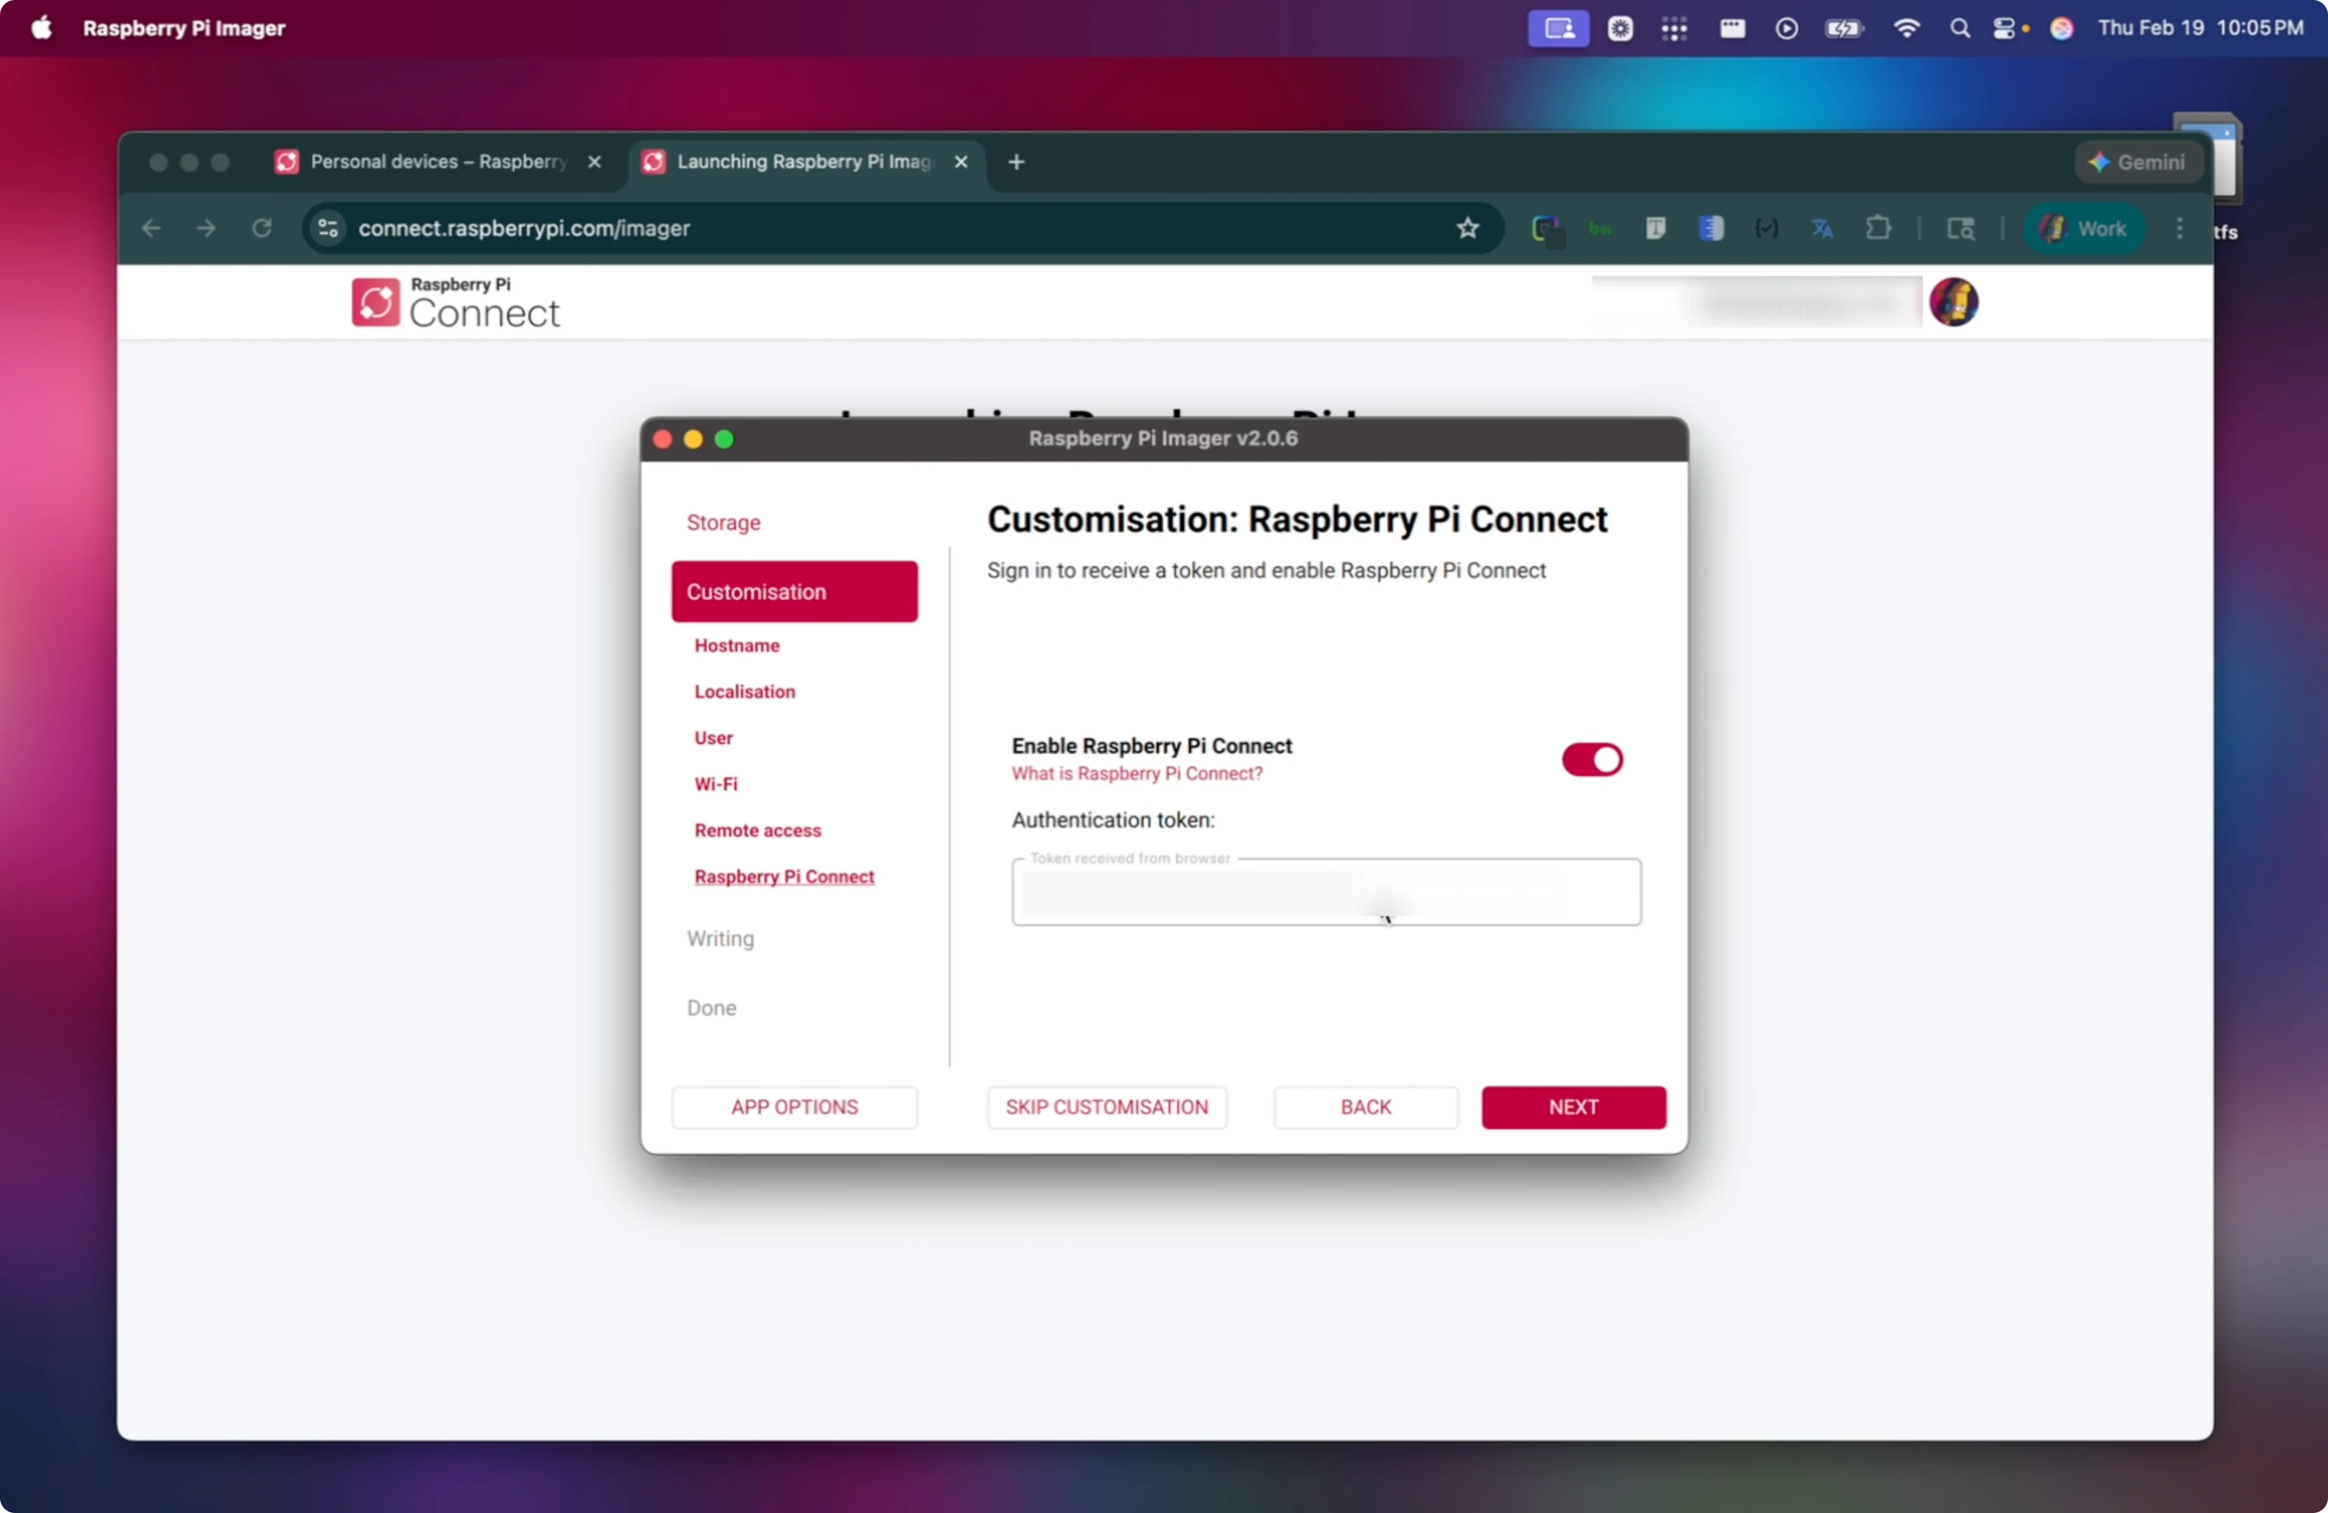Screen dimensions: 2328x1513
Task: Click the authentication token input field
Action: [x=1325, y=893]
